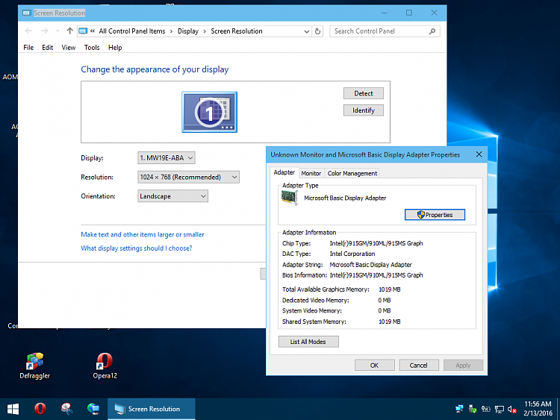Click the Back arrow in Screen Resolution window
The height and width of the screenshot is (420, 560).
click(28, 31)
